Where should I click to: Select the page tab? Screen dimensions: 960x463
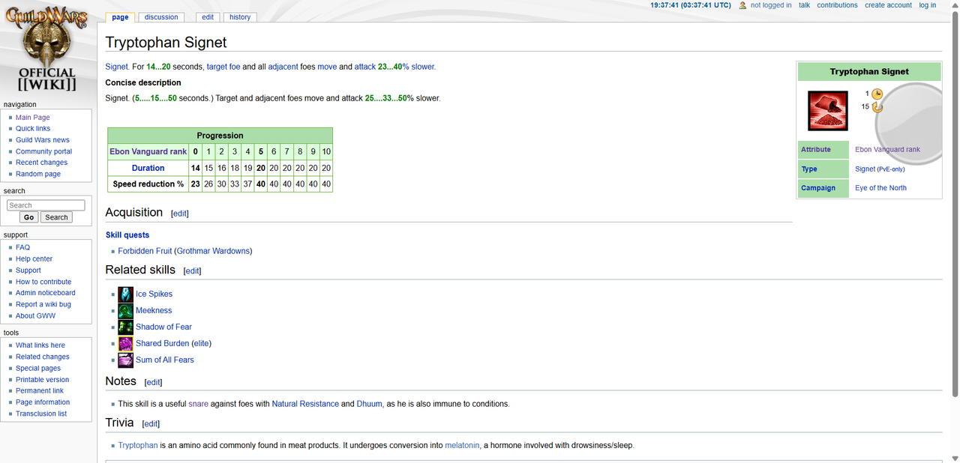click(x=120, y=17)
